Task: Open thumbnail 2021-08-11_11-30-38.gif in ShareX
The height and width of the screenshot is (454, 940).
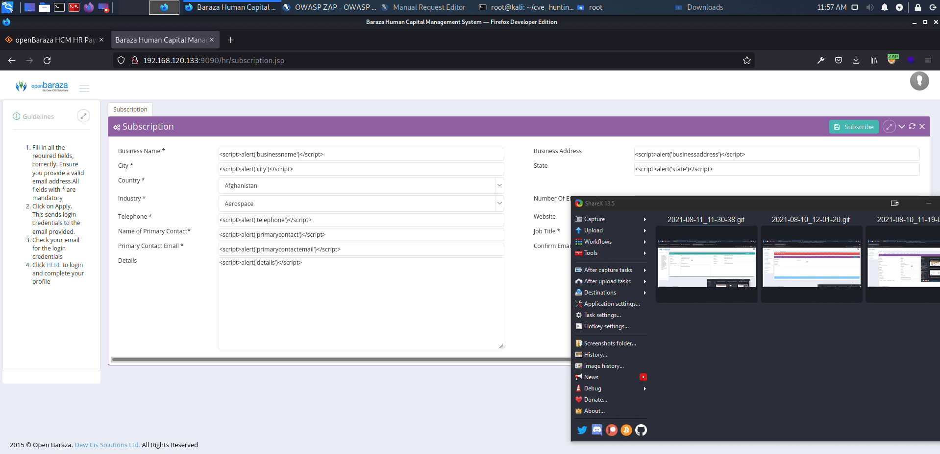Action: click(706, 264)
